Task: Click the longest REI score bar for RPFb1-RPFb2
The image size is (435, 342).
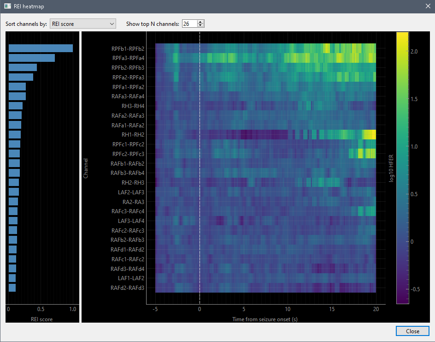Action: (41, 48)
